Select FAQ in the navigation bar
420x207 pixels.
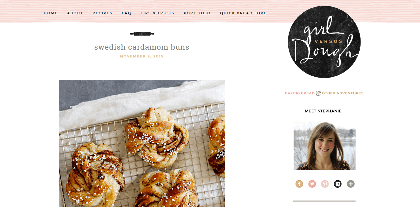coord(126,13)
